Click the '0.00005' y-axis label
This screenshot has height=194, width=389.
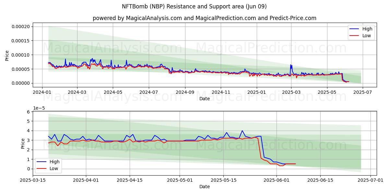[x=21, y=69]
